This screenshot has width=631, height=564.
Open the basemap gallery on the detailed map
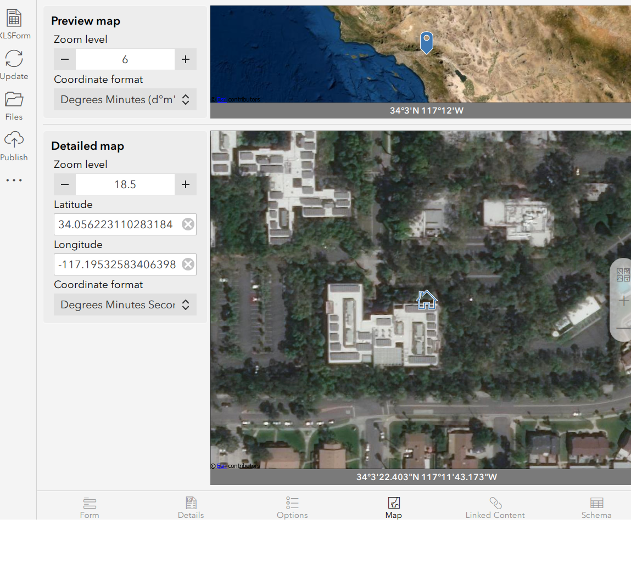(x=623, y=275)
